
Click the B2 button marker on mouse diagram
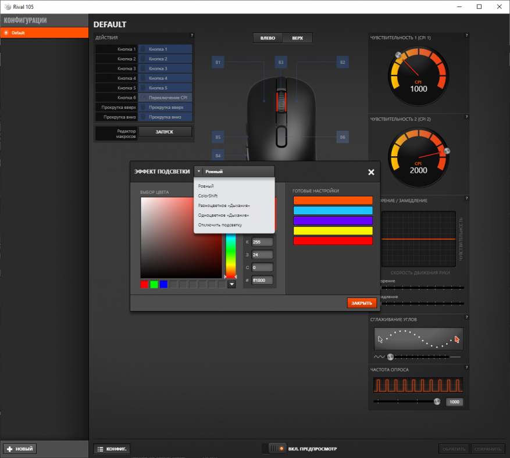(x=343, y=62)
